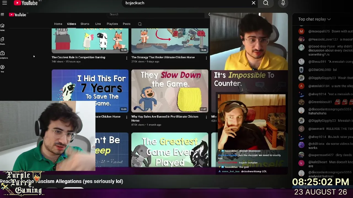353x198 pixels.
Task: Click the chat username @moxopal675
Action: tap(319, 31)
